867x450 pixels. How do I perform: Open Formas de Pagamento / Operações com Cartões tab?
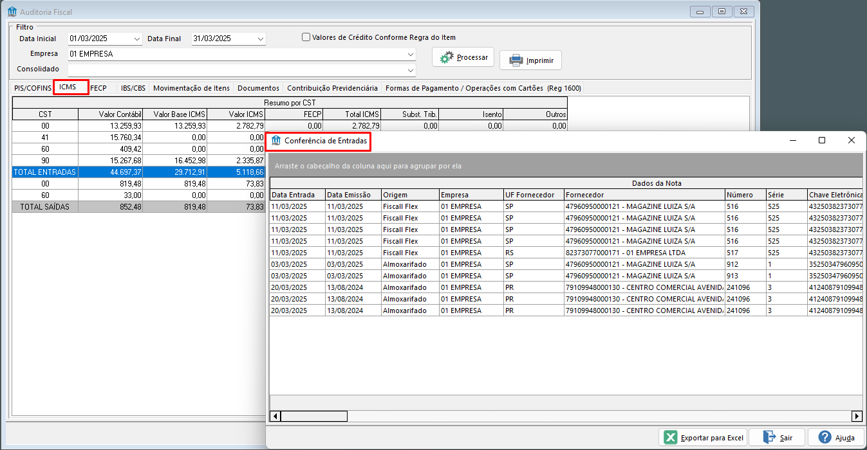(483, 88)
